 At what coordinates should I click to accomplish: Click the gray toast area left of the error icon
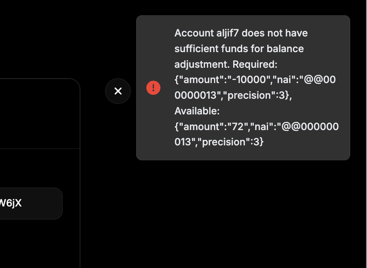[x=141, y=88]
